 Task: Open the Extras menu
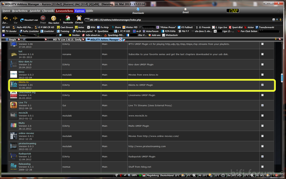pos(80,11)
